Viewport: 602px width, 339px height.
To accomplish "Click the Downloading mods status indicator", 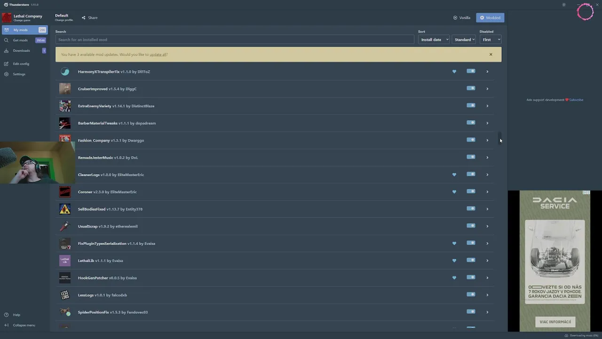I will pos(581,336).
